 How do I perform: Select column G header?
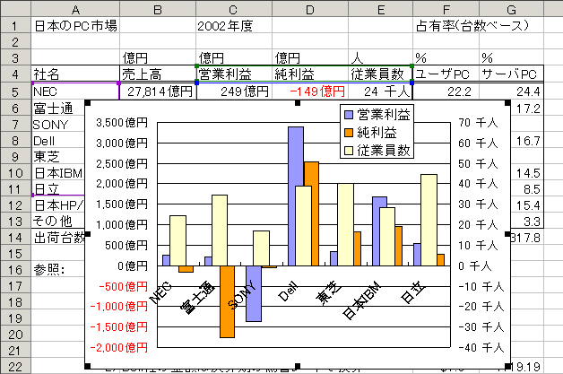tap(511, 8)
